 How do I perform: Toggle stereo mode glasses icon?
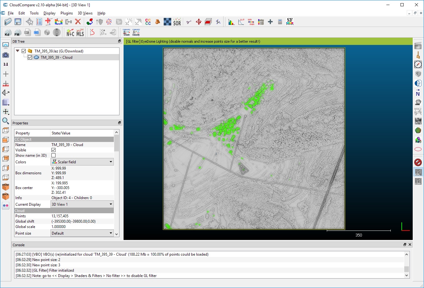6,206
